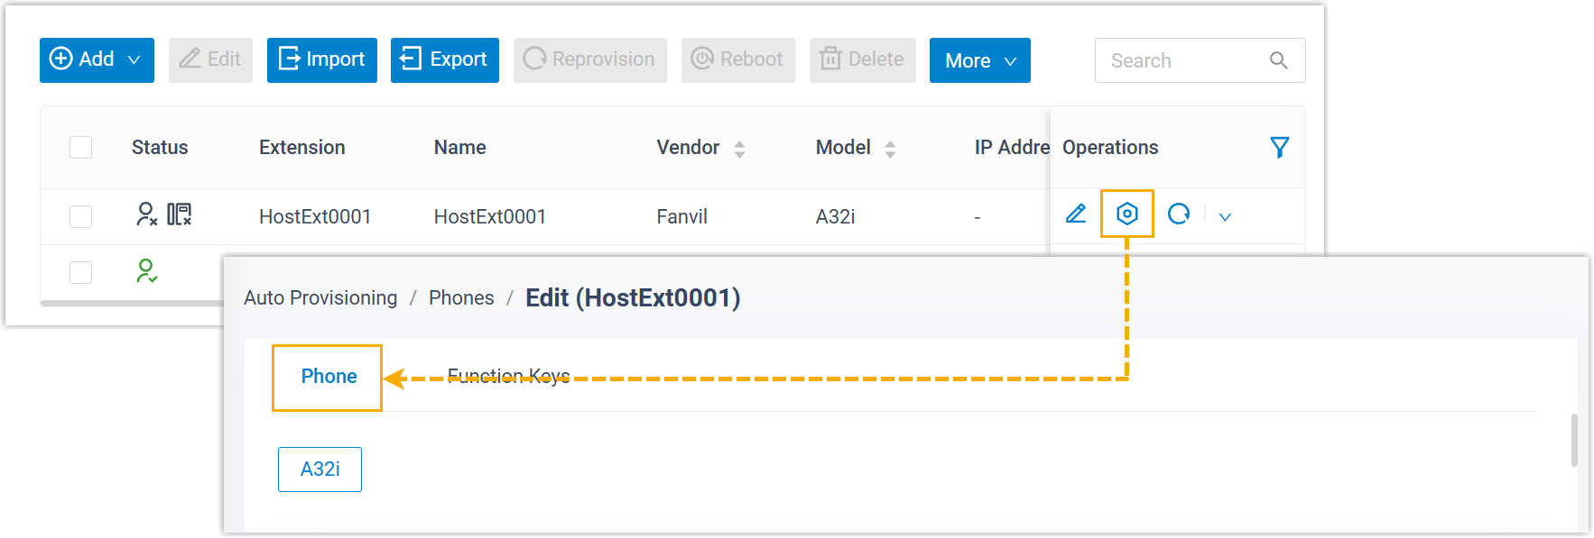Click the magnifier icon in search box
Viewport: 1594px width, 538px height.
[1278, 60]
